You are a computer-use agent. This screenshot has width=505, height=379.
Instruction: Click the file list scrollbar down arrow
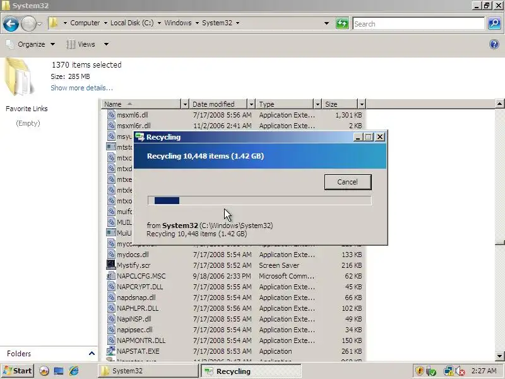[499, 356]
